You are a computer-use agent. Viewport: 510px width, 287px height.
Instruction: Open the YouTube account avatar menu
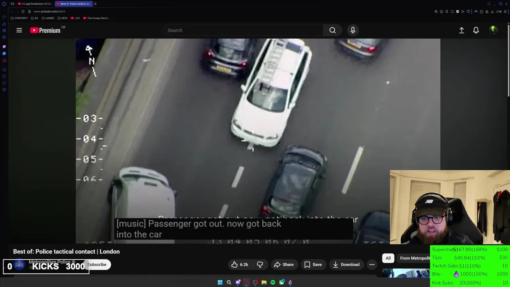493,30
